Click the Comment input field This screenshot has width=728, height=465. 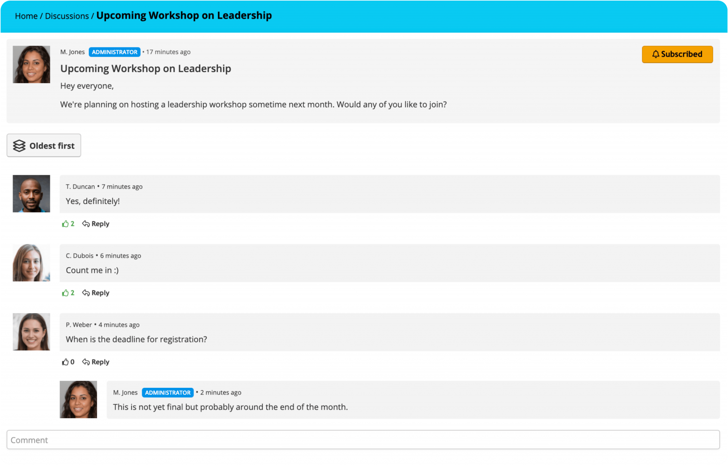[364, 440]
